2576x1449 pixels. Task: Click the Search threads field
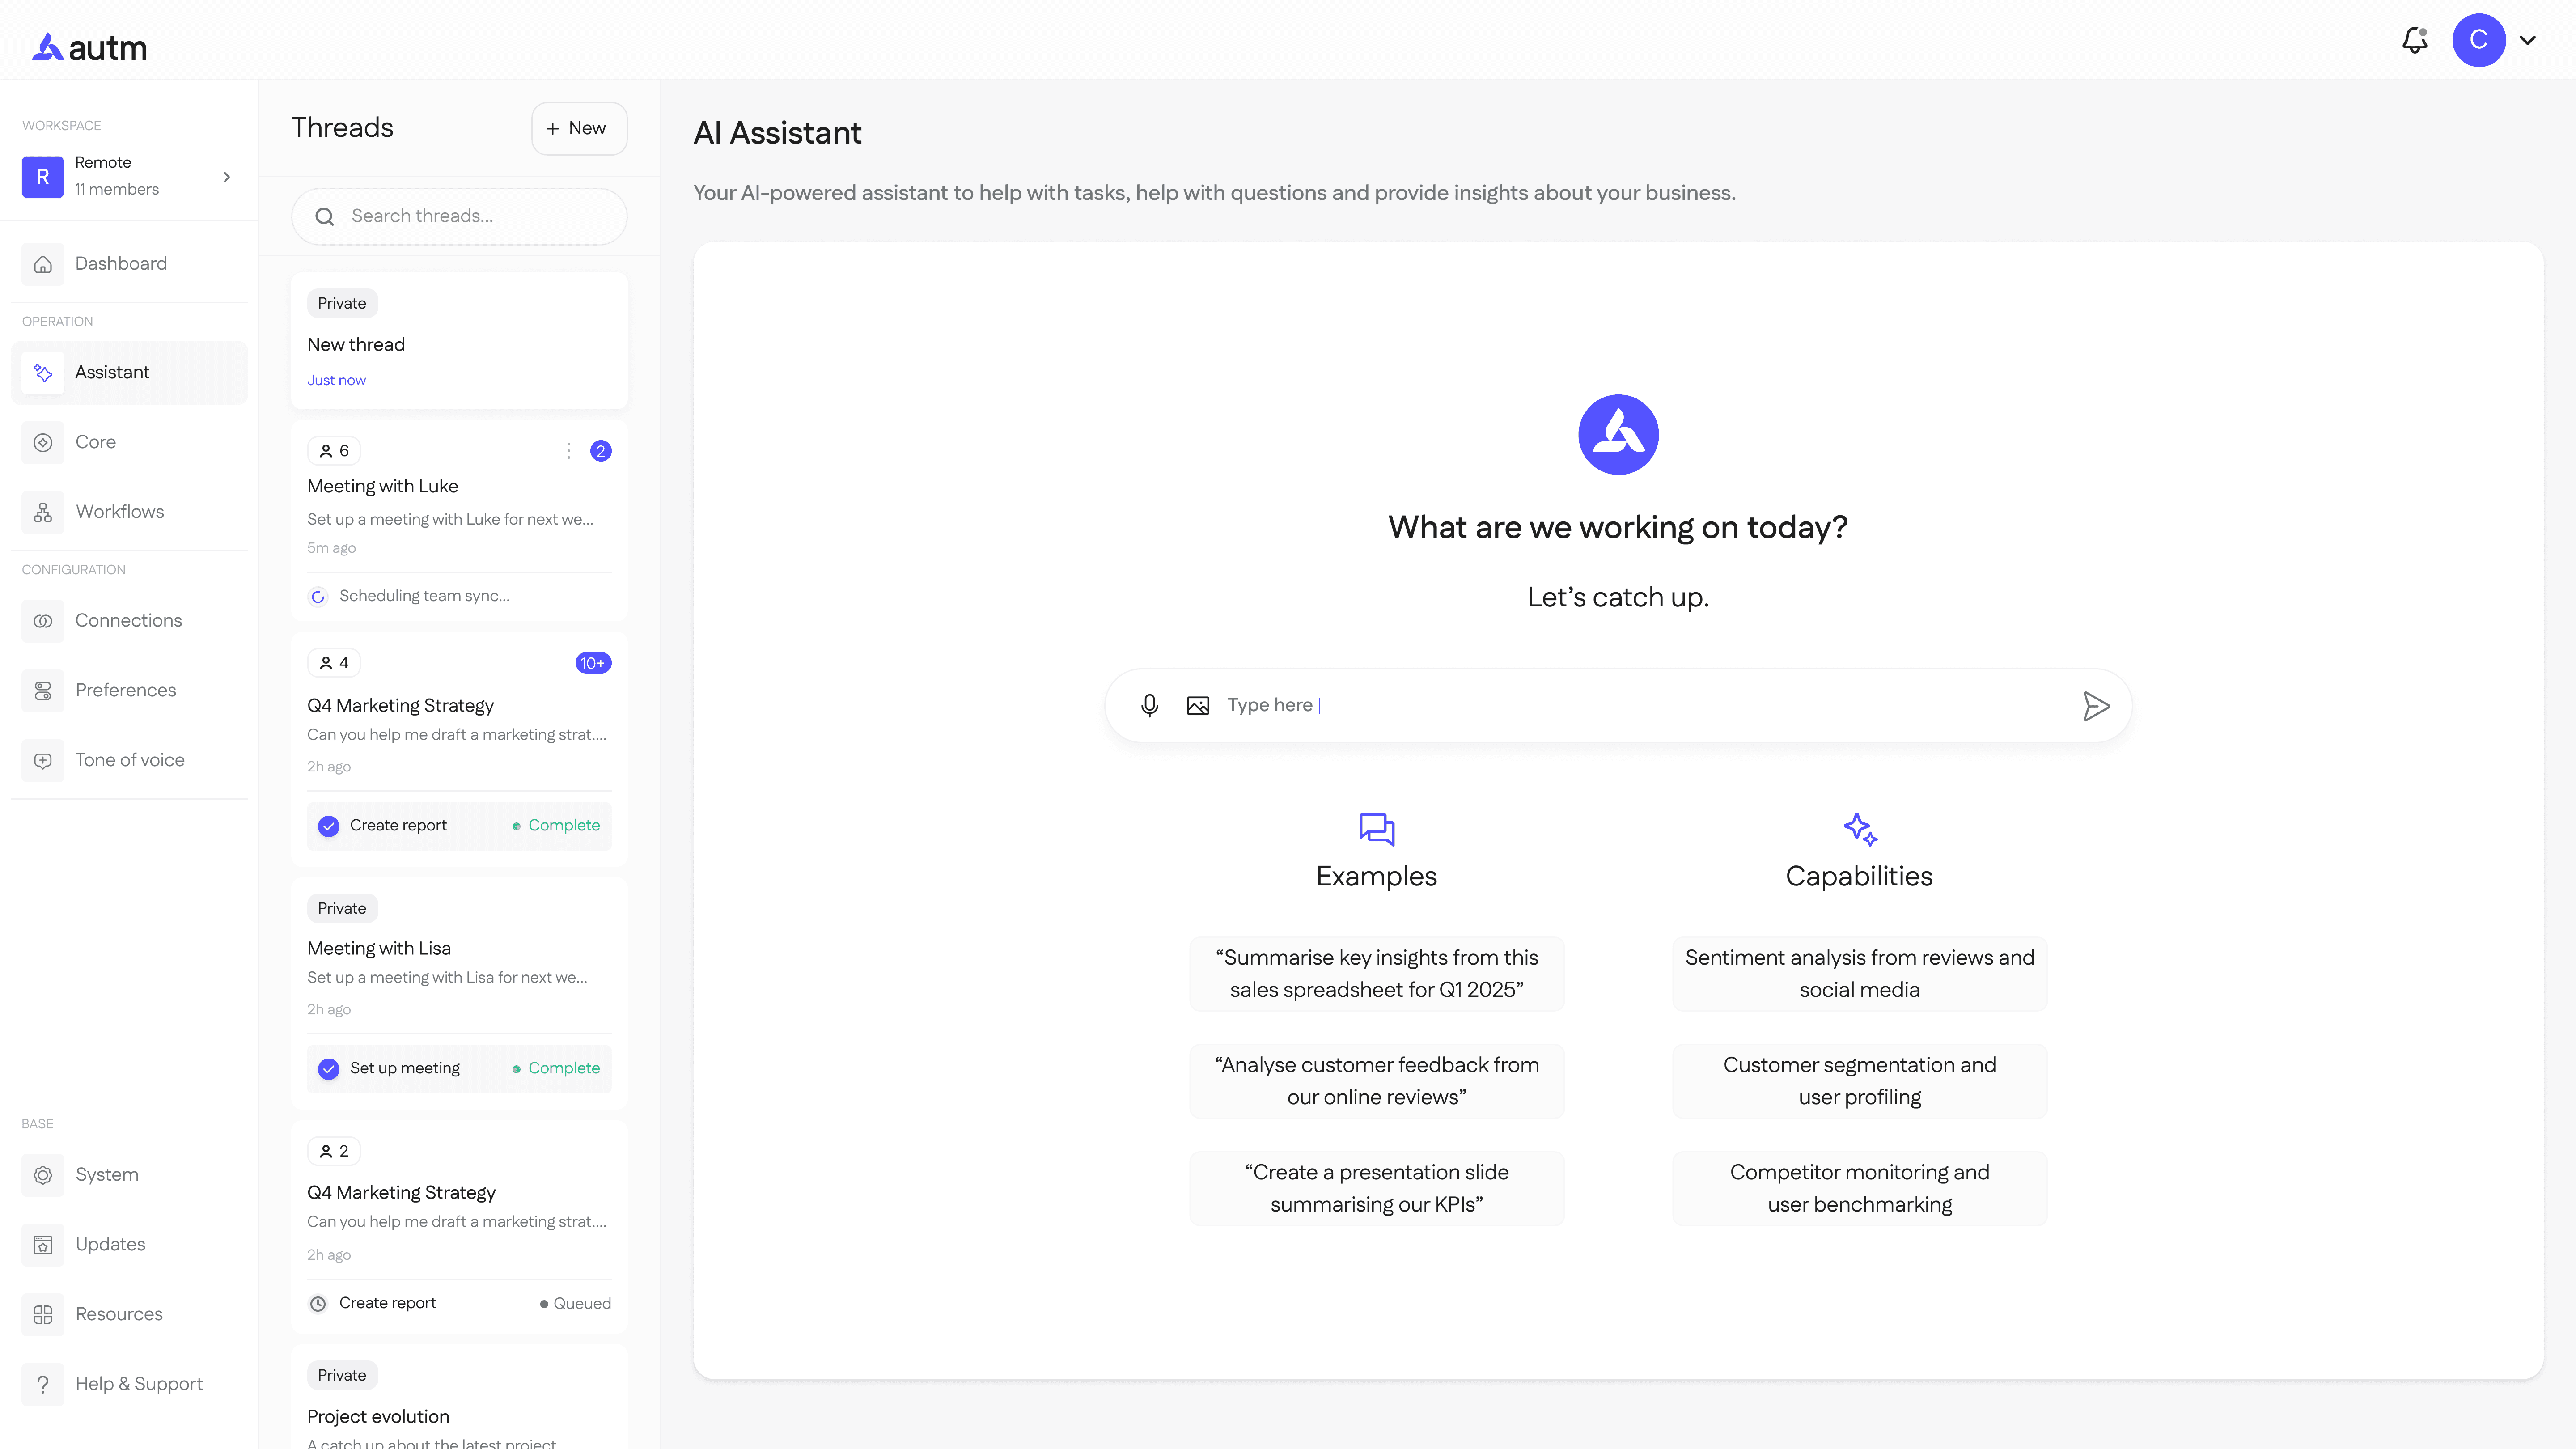(x=459, y=216)
